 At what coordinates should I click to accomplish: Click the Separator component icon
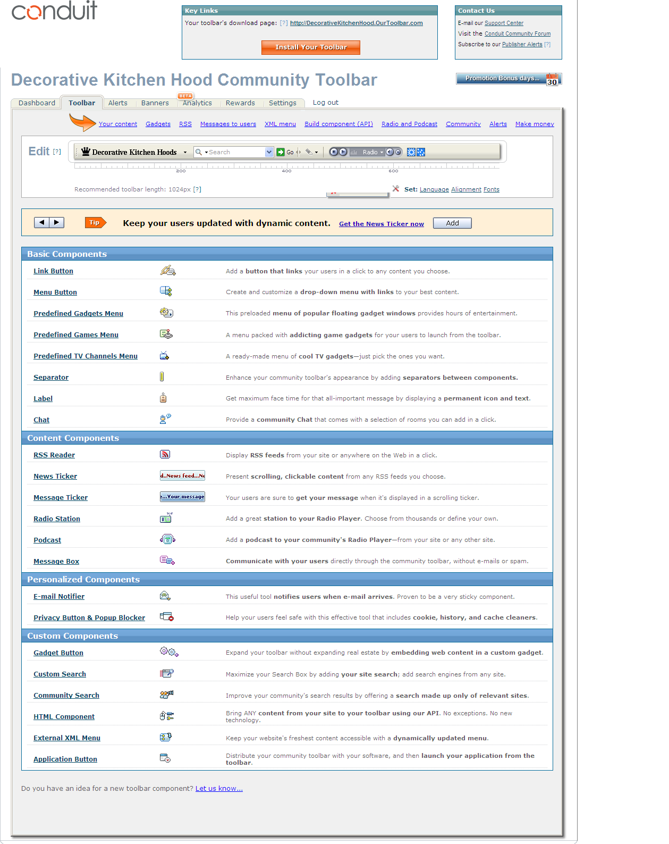click(162, 377)
